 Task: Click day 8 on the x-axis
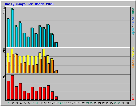(37, 103)
